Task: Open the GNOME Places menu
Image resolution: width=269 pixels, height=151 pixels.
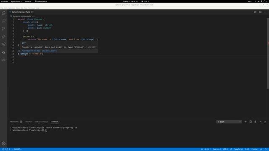Action: click(x=28, y=1)
